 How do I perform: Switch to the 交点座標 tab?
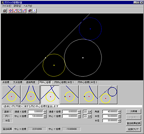[x=18, y=82]
